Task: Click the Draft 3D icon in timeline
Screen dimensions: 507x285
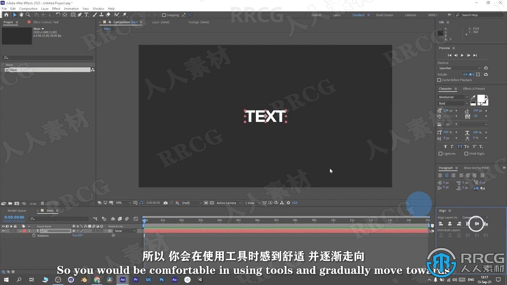Action: click(x=104, y=218)
